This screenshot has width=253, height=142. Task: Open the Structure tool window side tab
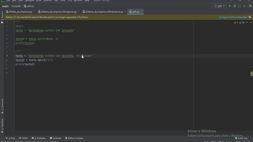click(2, 106)
